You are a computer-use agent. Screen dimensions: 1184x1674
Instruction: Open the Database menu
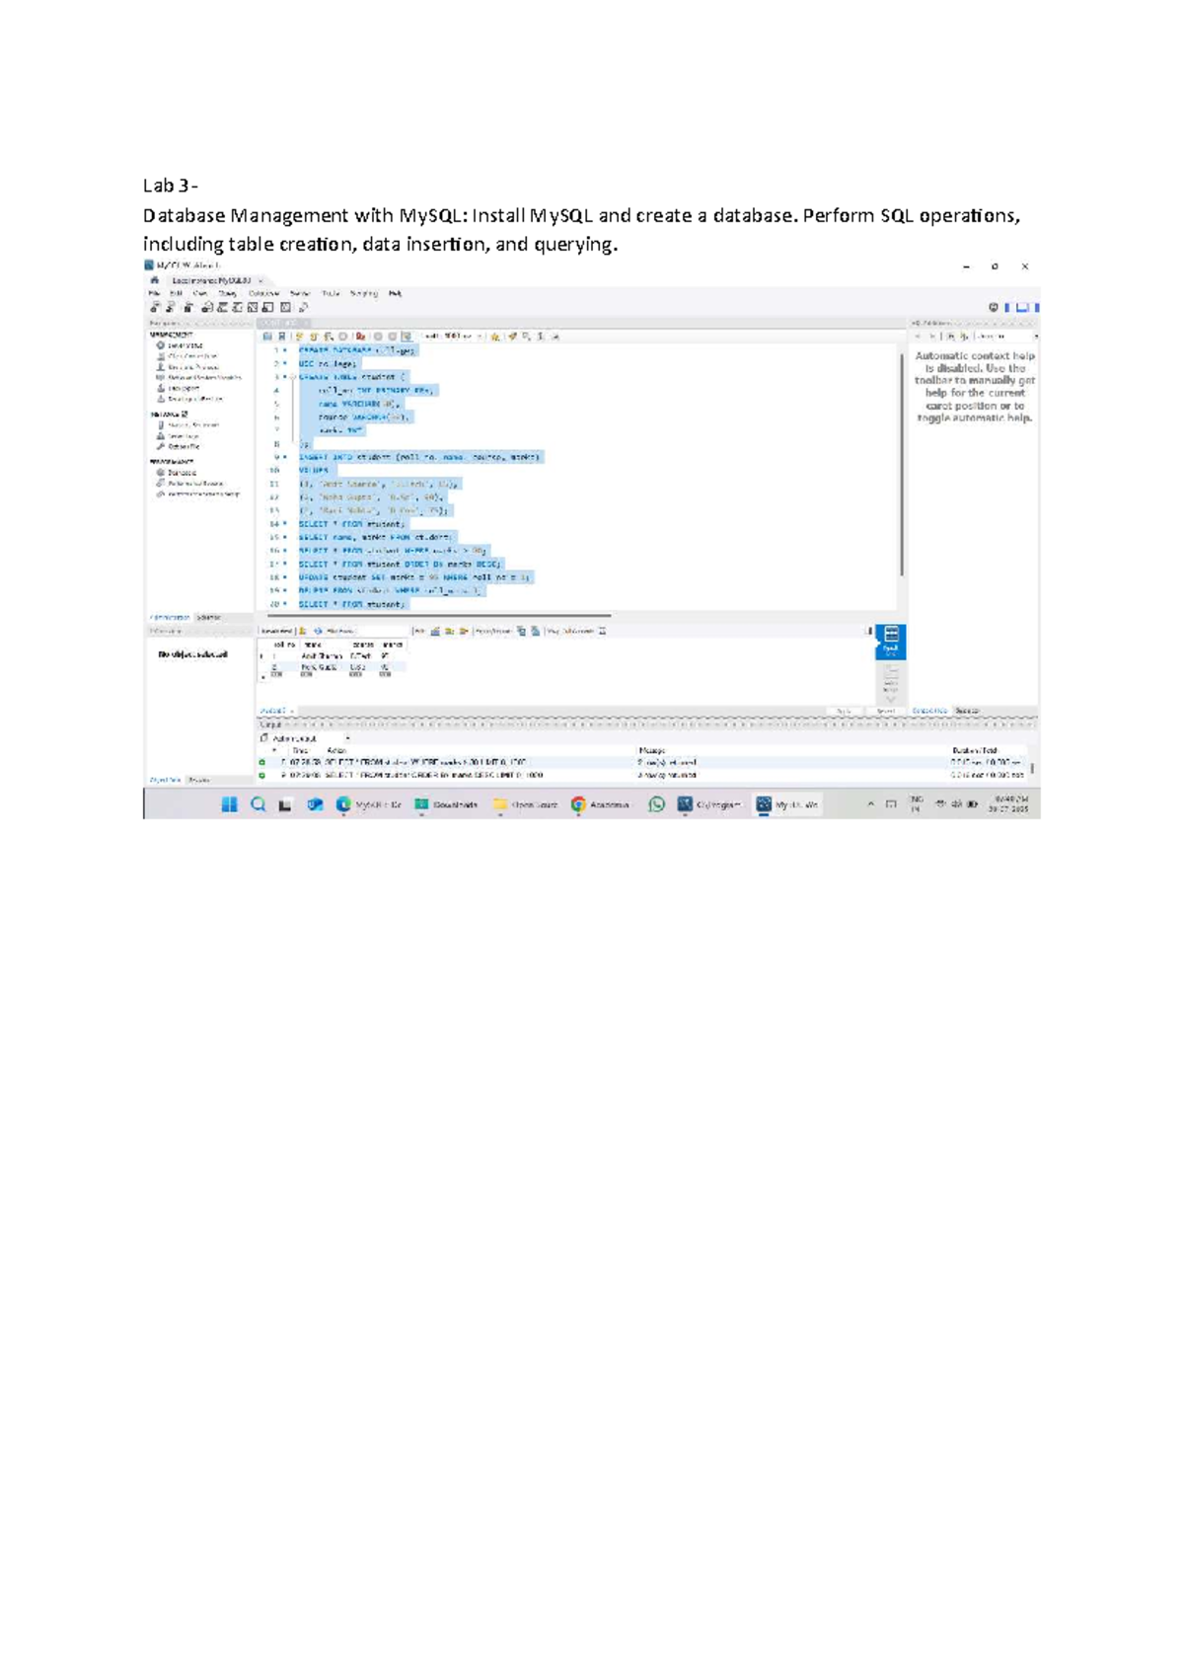pyautogui.click(x=263, y=293)
